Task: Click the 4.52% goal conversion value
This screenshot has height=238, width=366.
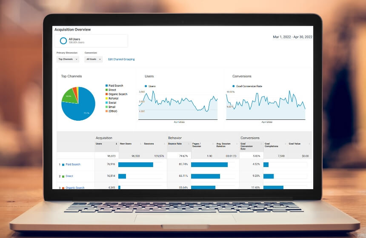Action: coord(256,164)
